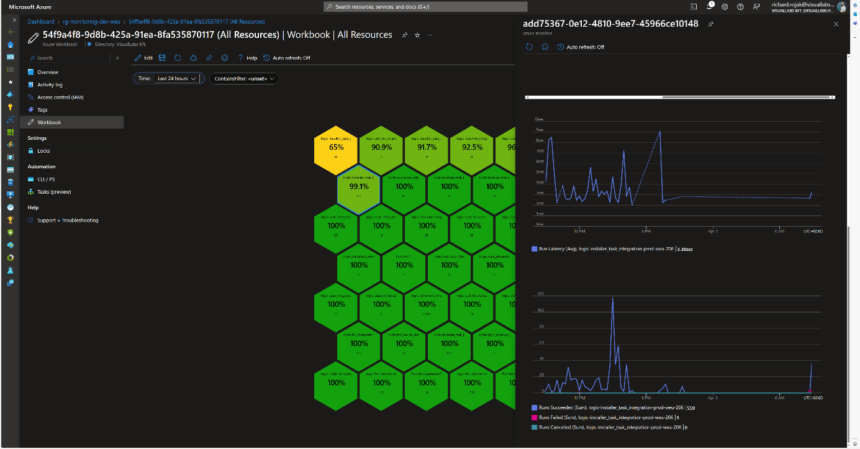This screenshot has width=860, height=449.
Task: Send feedback using workbook smiley icon
Action: pyautogui.click(x=225, y=58)
